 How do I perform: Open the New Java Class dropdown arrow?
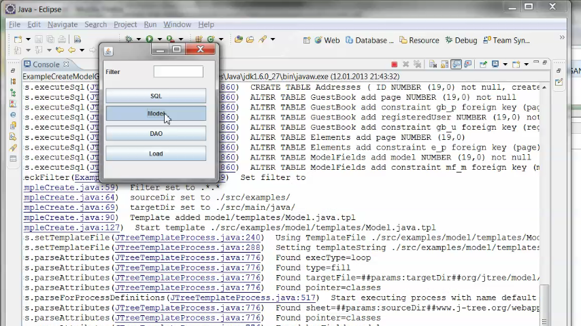click(x=221, y=39)
